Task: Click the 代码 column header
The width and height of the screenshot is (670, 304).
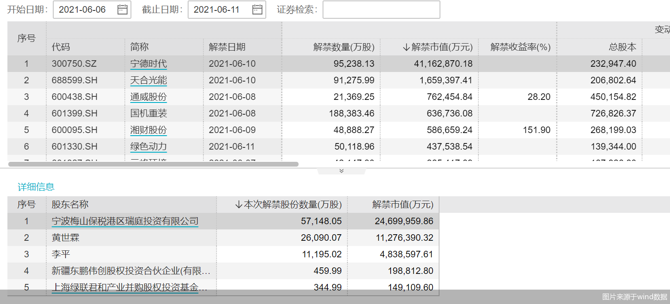Action: coord(61,47)
